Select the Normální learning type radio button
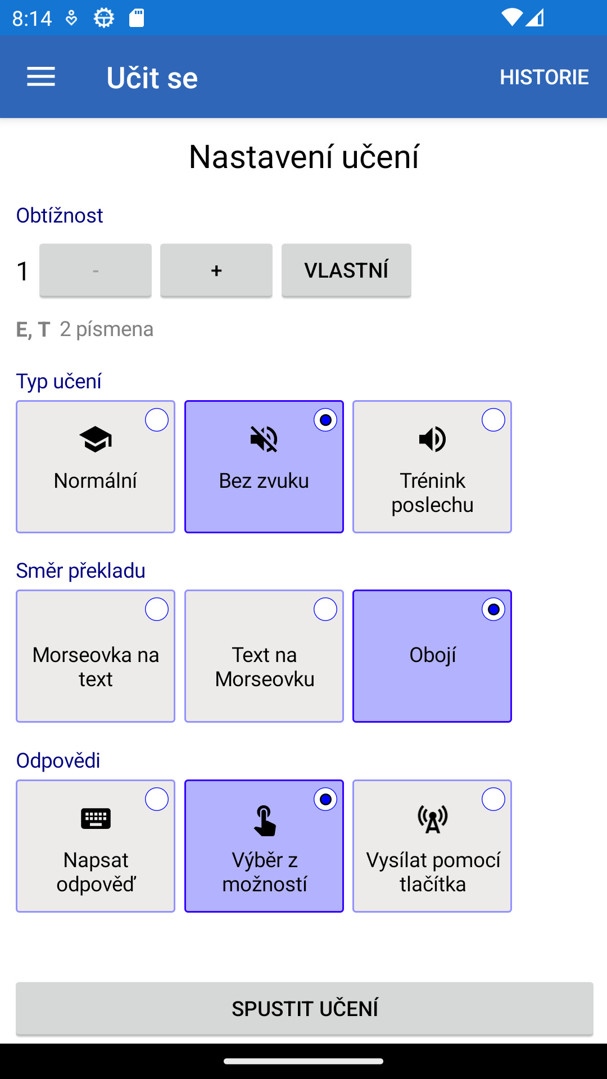 click(x=156, y=419)
